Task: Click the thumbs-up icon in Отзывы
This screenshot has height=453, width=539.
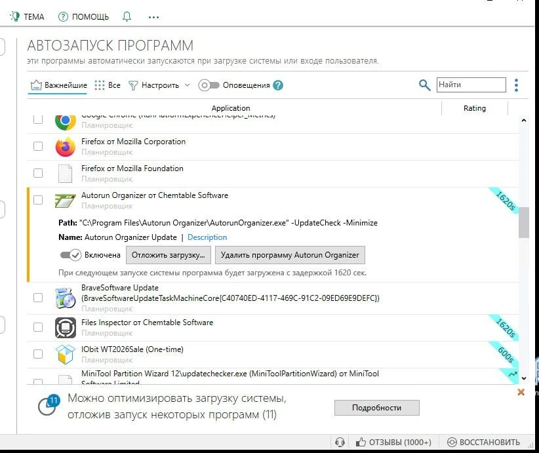Action: coord(361,442)
